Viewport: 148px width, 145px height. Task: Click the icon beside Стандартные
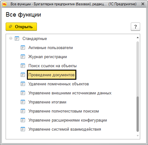(x=17, y=38)
